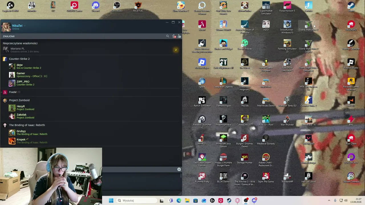Viewport: 365px width, 205px height.
Task: Select the OBSBOT Center desktop icon
Action: [x=74, y=7]
